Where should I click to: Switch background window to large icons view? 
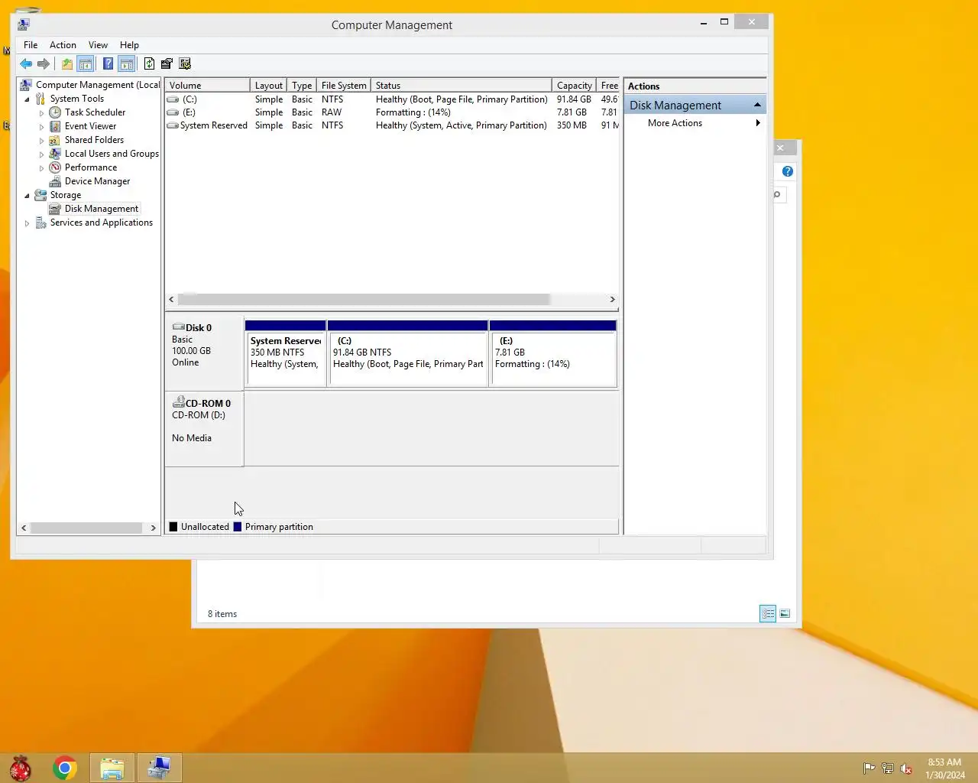pyautogui.click(x=785, y=614)
